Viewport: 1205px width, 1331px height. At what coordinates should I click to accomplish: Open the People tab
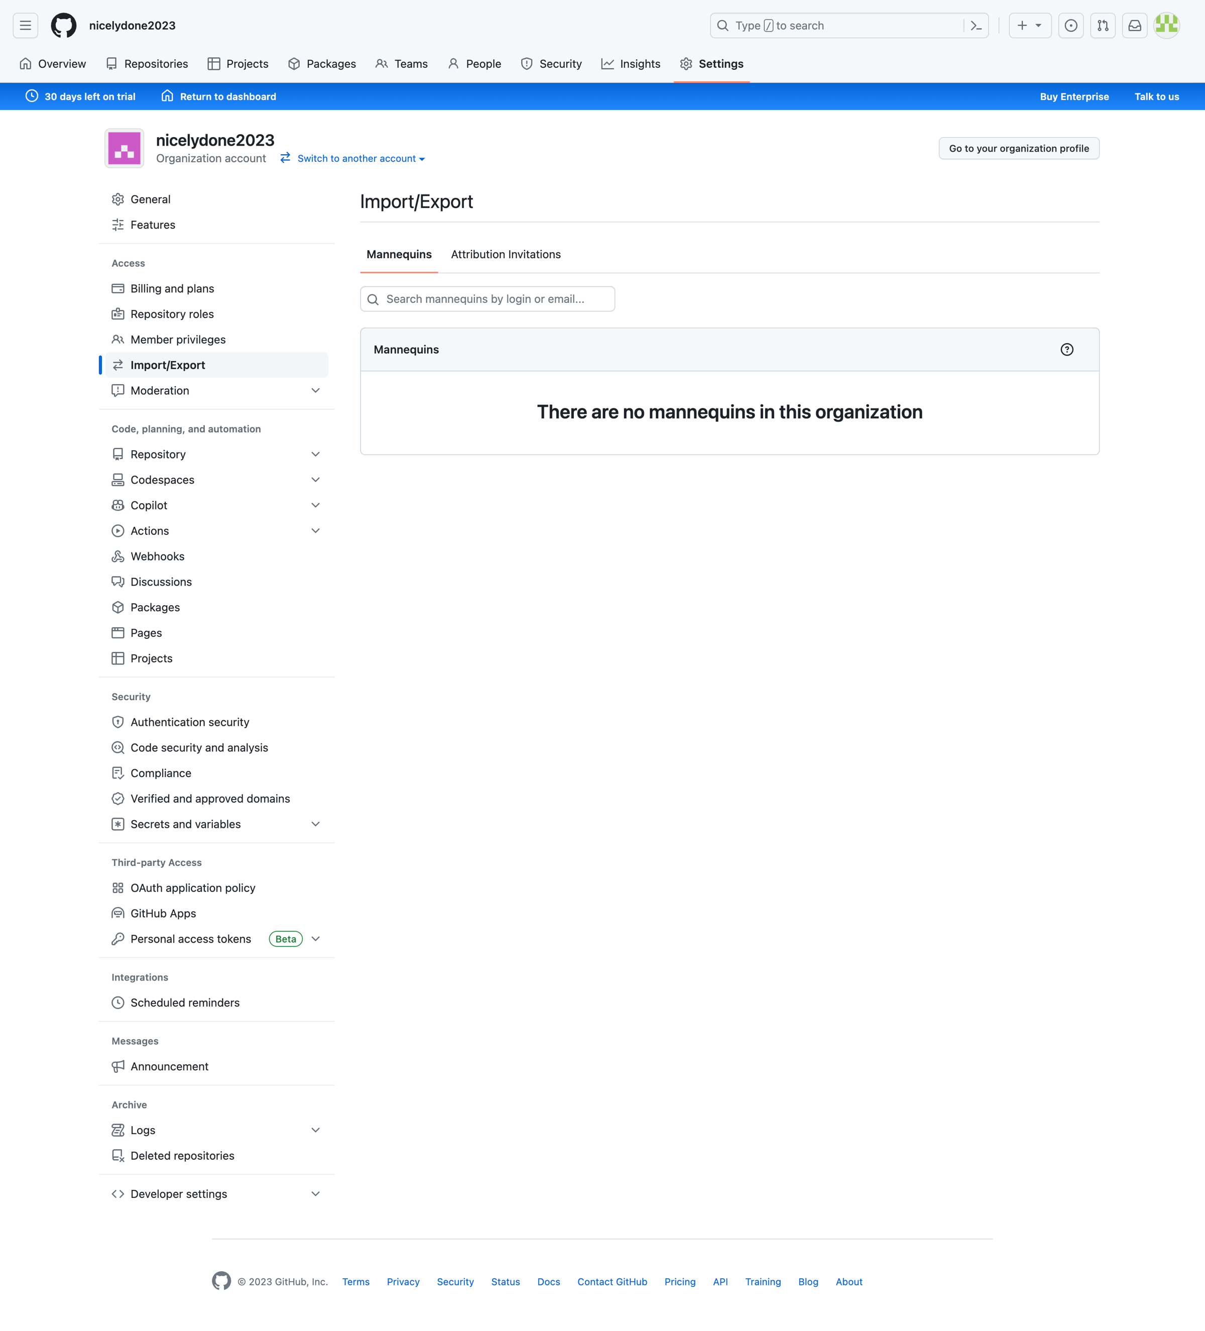[474, 64]
